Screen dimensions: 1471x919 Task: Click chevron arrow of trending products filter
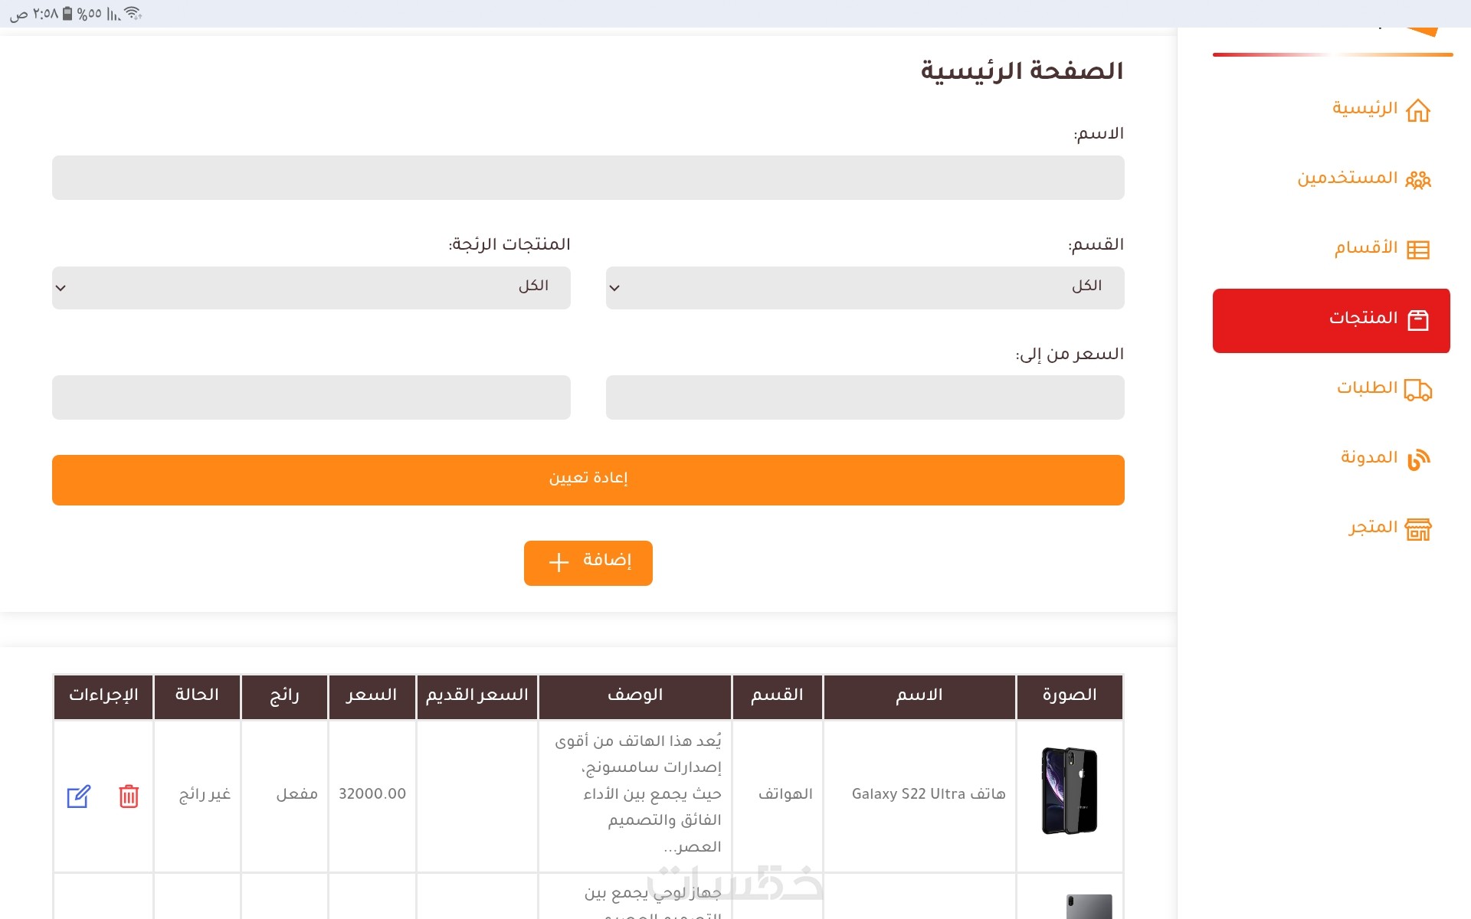point(61,288)
